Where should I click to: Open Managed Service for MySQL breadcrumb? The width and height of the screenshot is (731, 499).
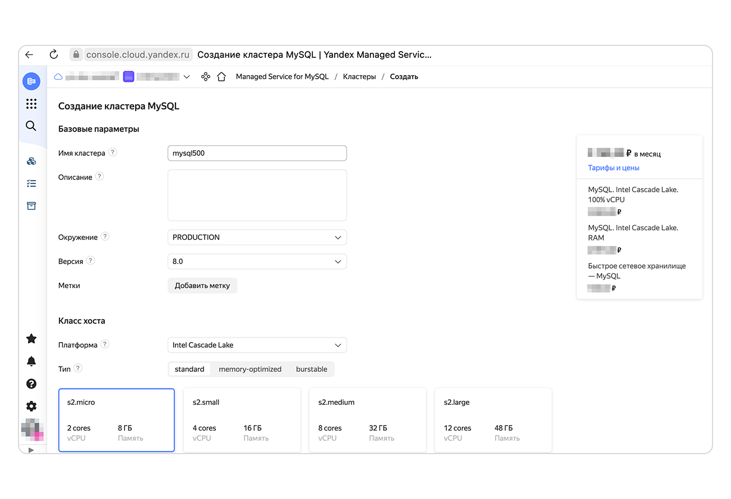click(x=282, y=77)
